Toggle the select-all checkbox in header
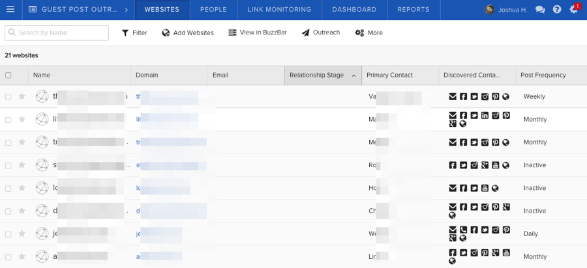Viewport: 587px width, 268px height. [8, 75]
